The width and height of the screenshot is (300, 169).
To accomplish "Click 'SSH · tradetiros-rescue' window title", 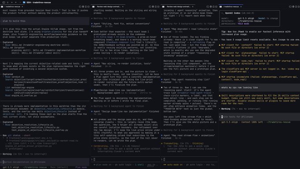I will pyautogui.click(x=39, y=3).
